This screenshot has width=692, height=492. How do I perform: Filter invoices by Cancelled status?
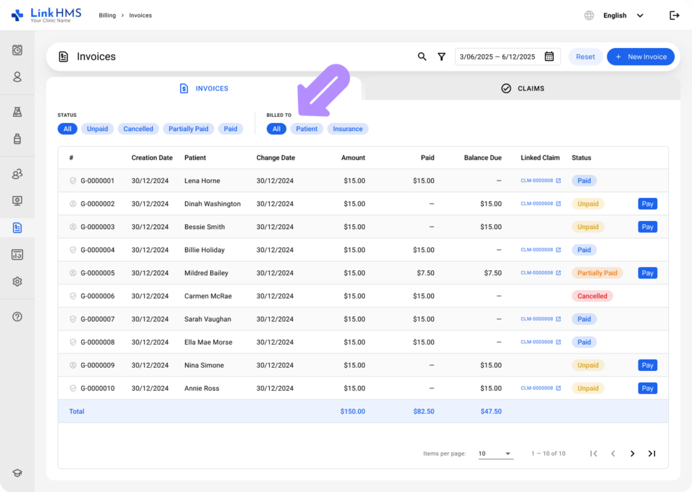click(138, 129)
